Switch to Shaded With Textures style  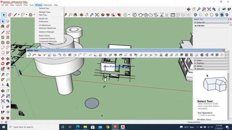pyautogui.click(x=222, y=15)
